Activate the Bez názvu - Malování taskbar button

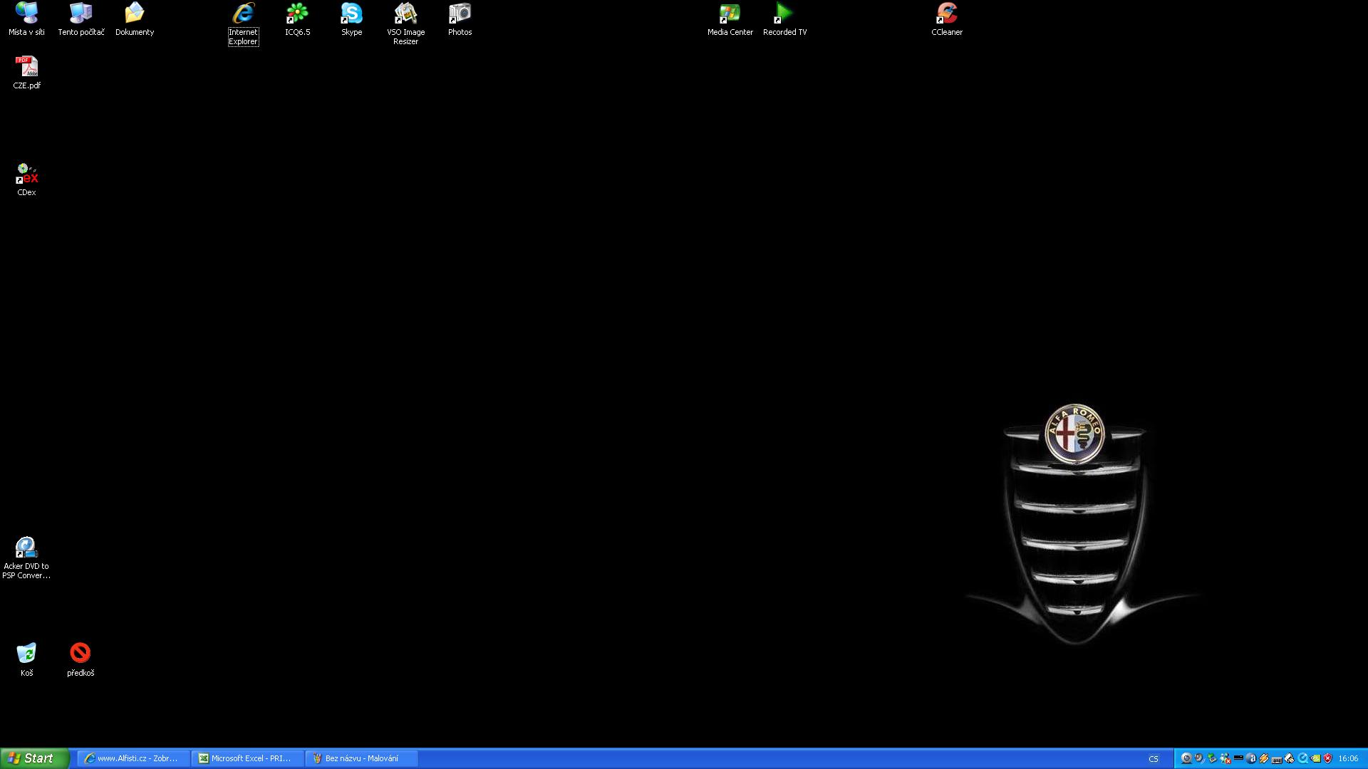[362, 758]
